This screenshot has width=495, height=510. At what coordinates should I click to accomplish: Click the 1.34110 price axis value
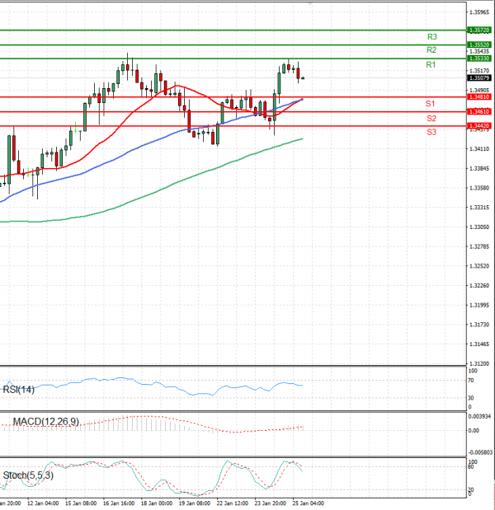click(479, 149)
